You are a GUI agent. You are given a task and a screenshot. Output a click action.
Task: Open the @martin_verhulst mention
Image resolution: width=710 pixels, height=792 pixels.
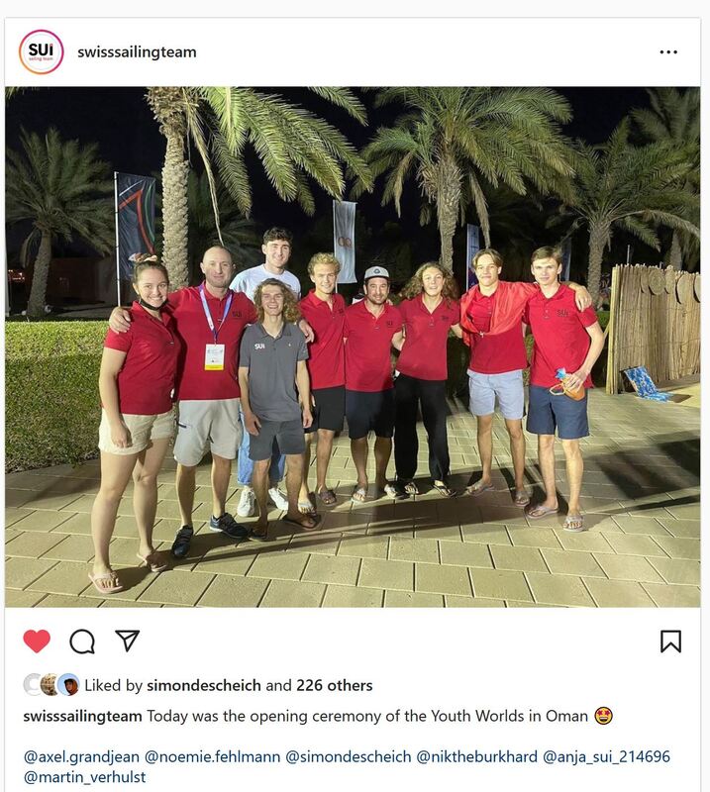click(84, 777)
